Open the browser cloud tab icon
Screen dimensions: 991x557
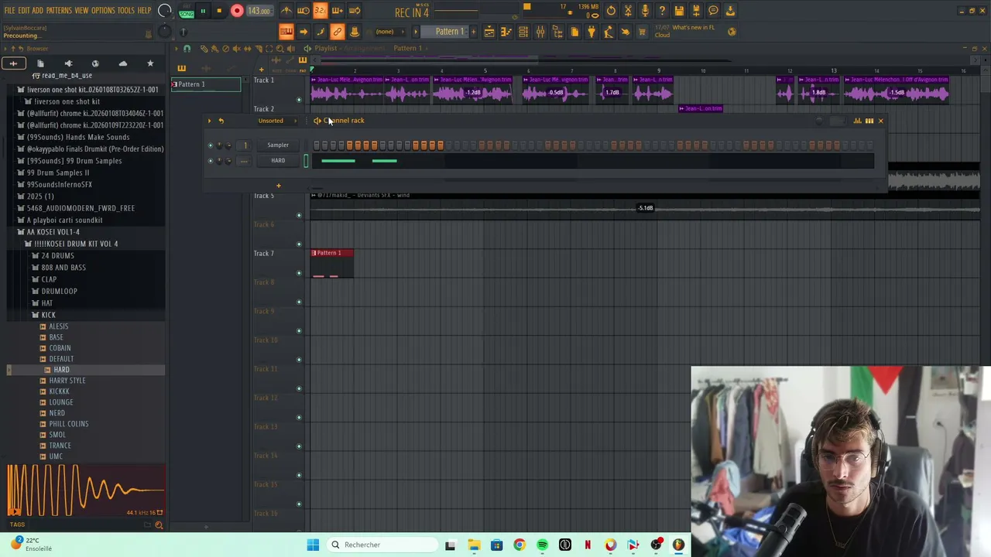click(x=122, y=63)
